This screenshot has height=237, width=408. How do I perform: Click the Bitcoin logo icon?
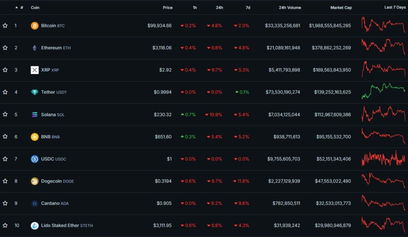(x=35, y=25)
